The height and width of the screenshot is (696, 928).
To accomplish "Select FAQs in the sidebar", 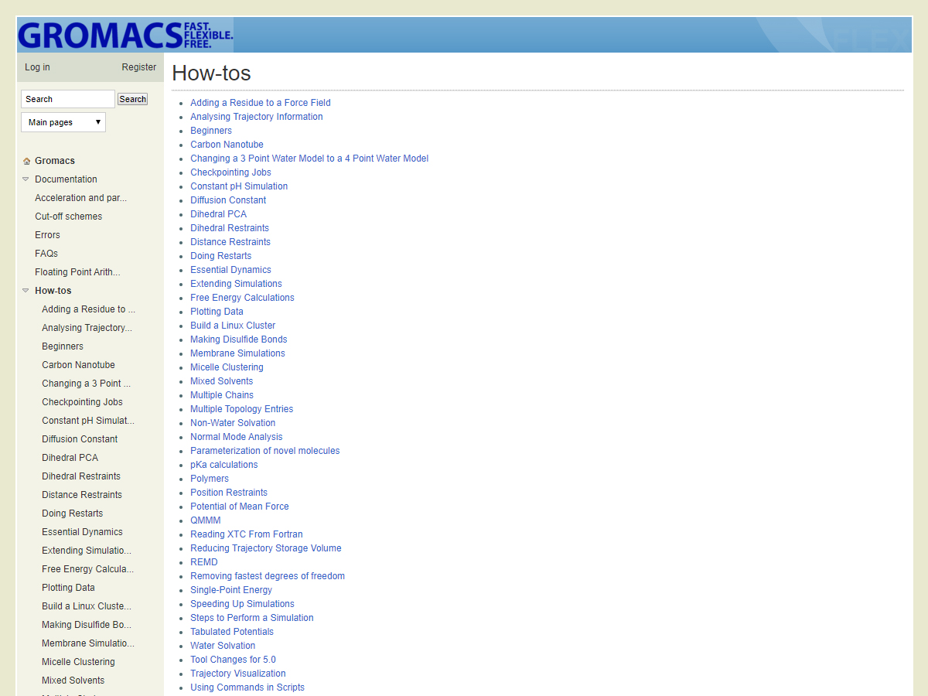I will [x=46, y=254].
